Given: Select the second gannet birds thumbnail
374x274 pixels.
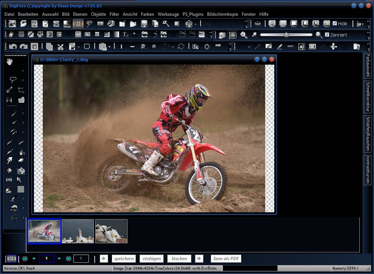Looking at the screenshot, I should click(x=111, y=231).
